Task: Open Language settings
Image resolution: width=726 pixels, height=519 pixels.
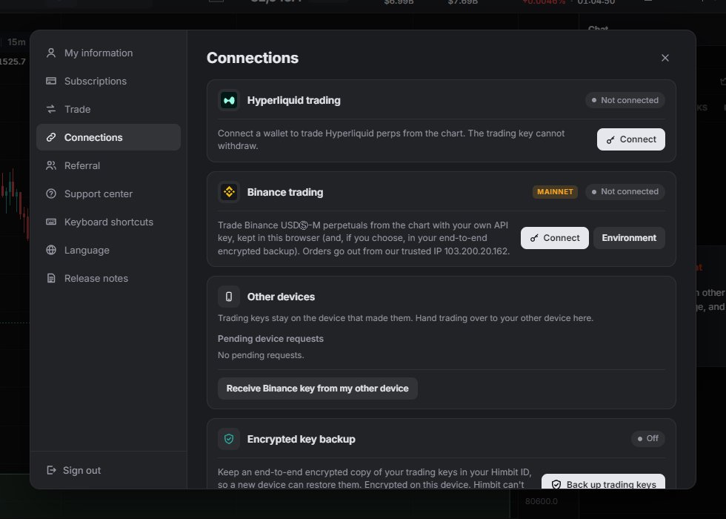Action: (108, 251)
